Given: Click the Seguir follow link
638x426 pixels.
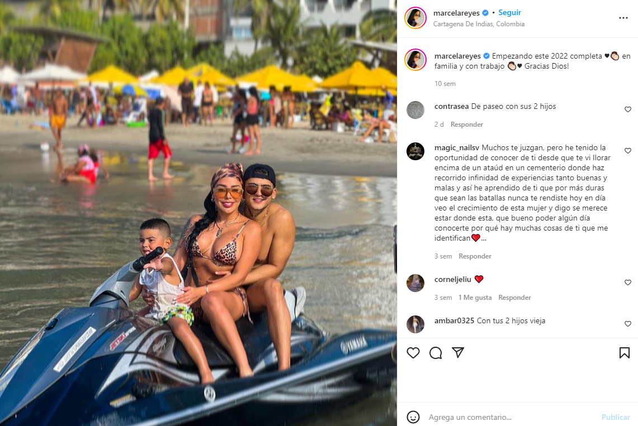Looking at the screenshot, I should pyautogui.click(x=509, y=13).
